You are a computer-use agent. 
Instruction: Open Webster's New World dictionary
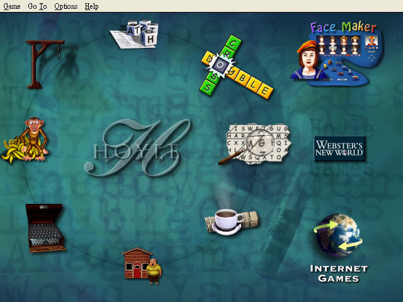pyautogui.click(x=339, y=148)
